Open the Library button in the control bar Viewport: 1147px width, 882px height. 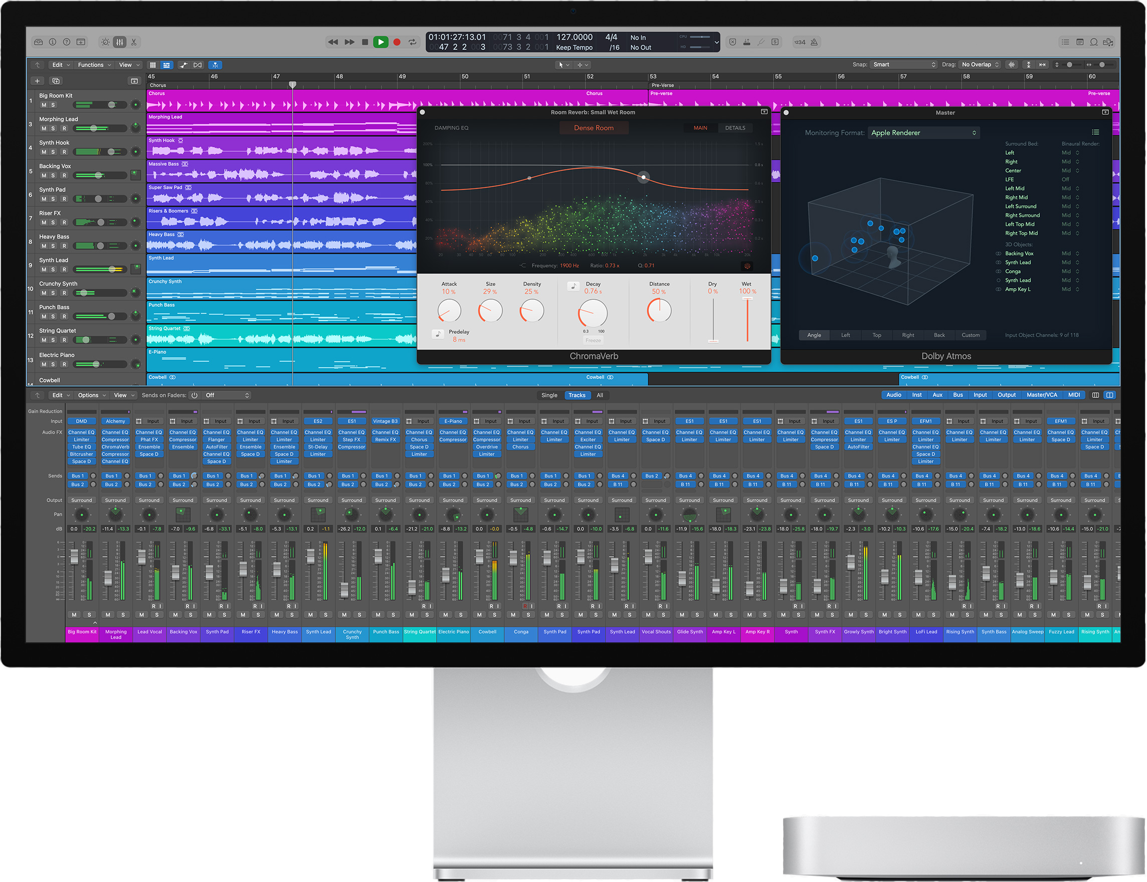38,42
